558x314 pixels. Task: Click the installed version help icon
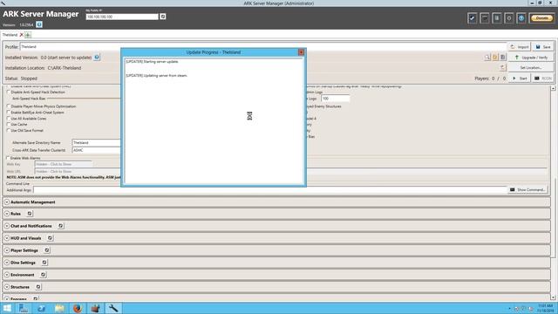click(x=97, y=57)
